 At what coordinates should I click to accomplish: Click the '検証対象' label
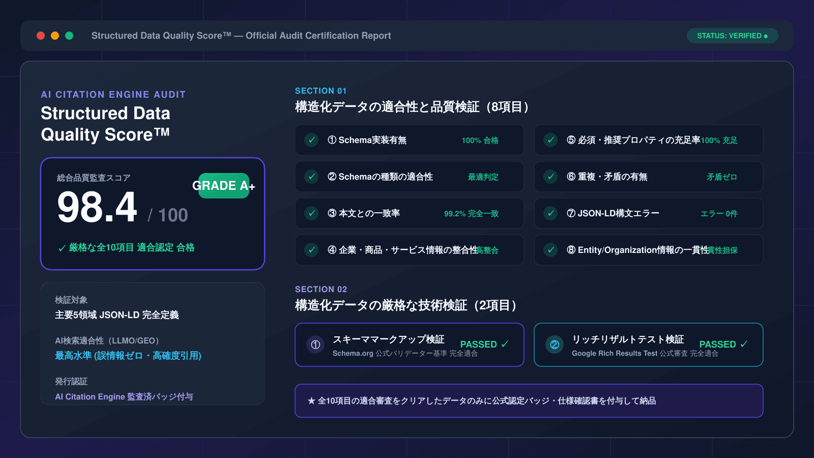(71, 300)
